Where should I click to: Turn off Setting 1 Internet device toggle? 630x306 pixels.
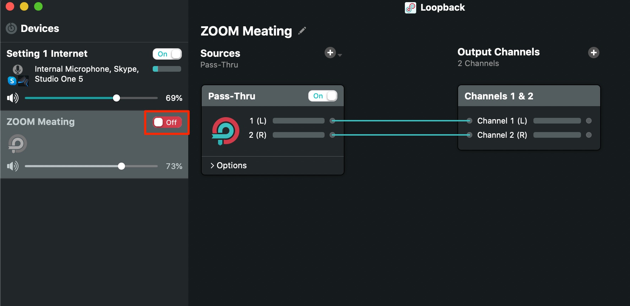[167, 54]
